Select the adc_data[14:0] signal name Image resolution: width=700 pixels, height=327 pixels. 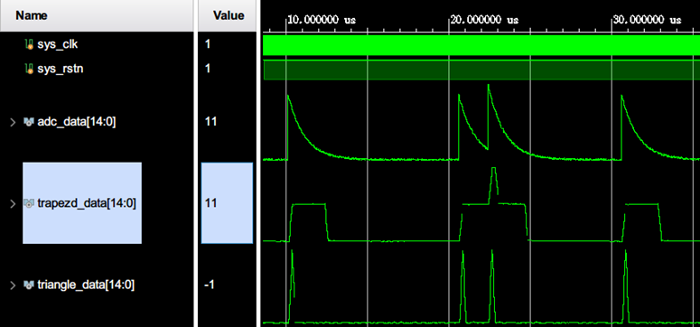pyautogui.click(x=77, y=122)
